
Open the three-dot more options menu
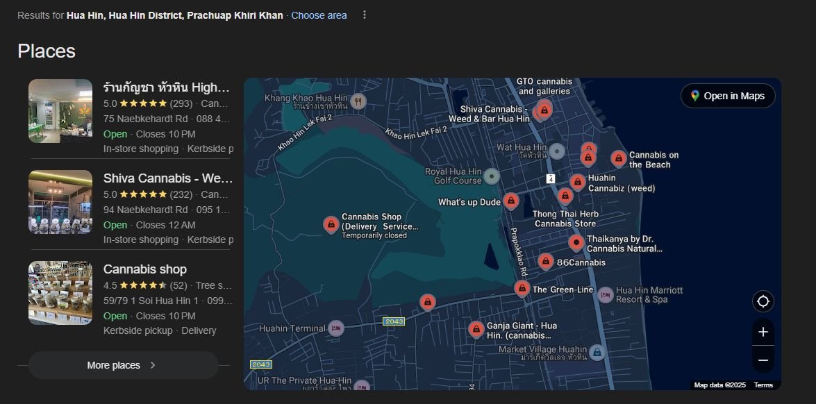[x=365, y=15]
